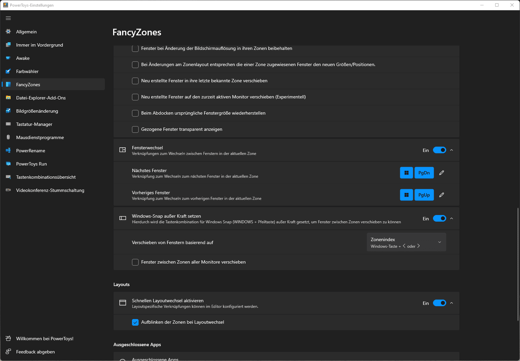Collapse the Windows-Snap außer Kraft setzen section

point(452,218)
